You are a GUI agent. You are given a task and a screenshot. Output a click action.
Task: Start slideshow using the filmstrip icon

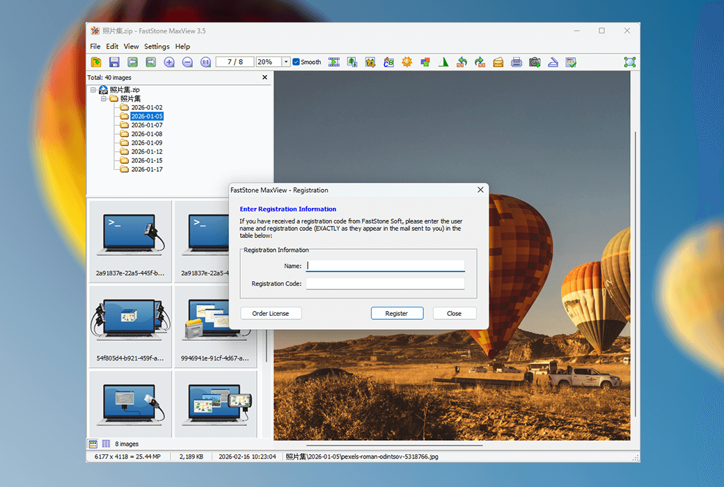(x=334, y=62)
